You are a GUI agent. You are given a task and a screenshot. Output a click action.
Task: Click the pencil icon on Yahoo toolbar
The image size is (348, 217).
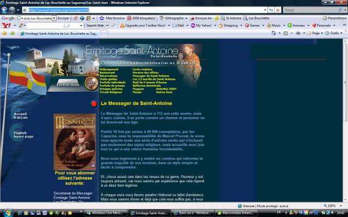point(21,25)
